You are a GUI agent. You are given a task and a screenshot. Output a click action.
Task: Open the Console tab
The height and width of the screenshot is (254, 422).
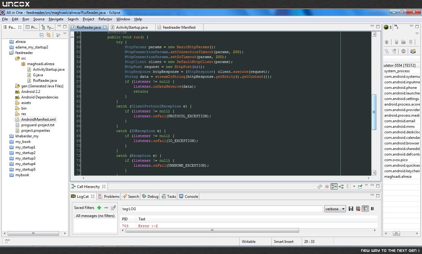coord(189,196)
